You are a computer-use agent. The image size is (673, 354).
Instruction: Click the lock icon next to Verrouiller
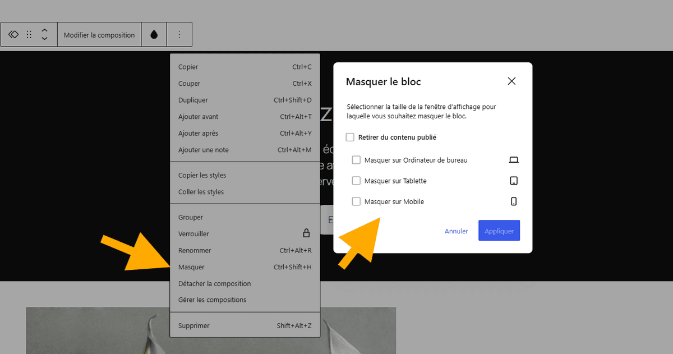[x=307, y=233]
